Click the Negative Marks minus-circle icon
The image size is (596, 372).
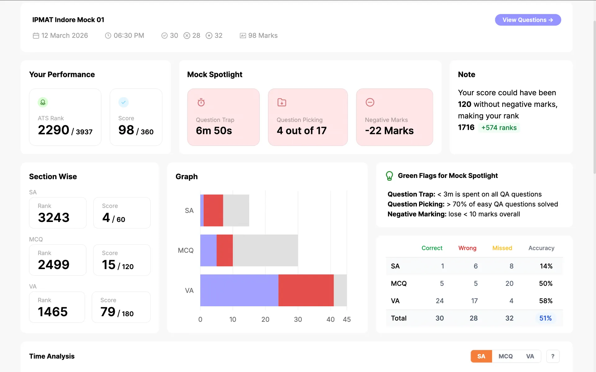pyautogui.click(x=370, y=102)
